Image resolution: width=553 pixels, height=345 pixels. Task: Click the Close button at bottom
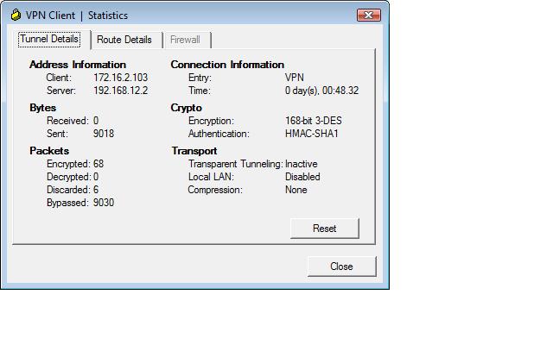(x=341, y=267)
